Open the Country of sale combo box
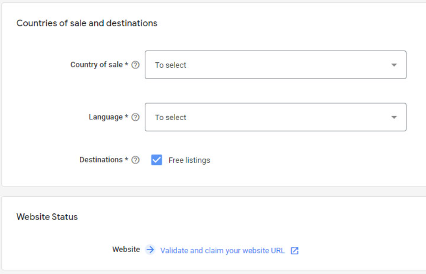 pos(275,65)
